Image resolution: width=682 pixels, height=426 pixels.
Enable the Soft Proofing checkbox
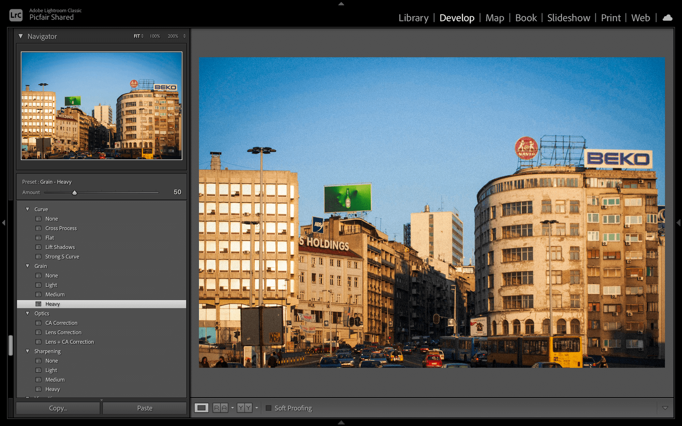[x=269, y=408]
